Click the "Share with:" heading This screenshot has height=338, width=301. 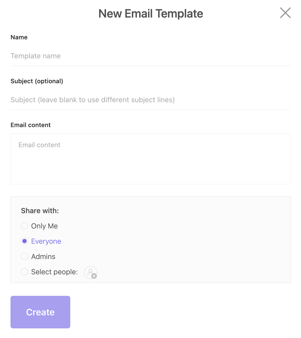coord(40,211)
